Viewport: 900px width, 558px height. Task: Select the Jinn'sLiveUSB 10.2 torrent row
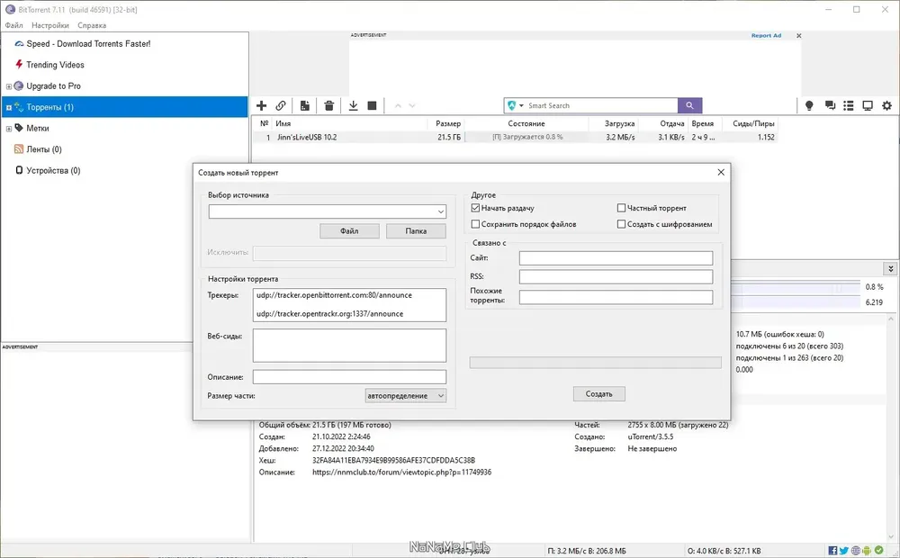pyautogui.click(x=515, y=137)
